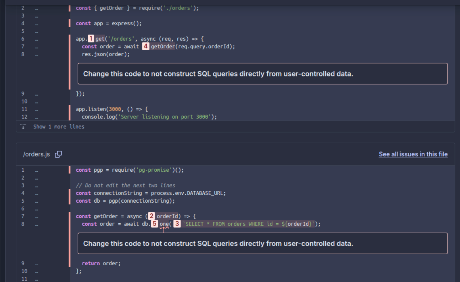460x282 pixels.
Task: Open line options ellipsis for the return order line
Action: [x=37, y=264]
